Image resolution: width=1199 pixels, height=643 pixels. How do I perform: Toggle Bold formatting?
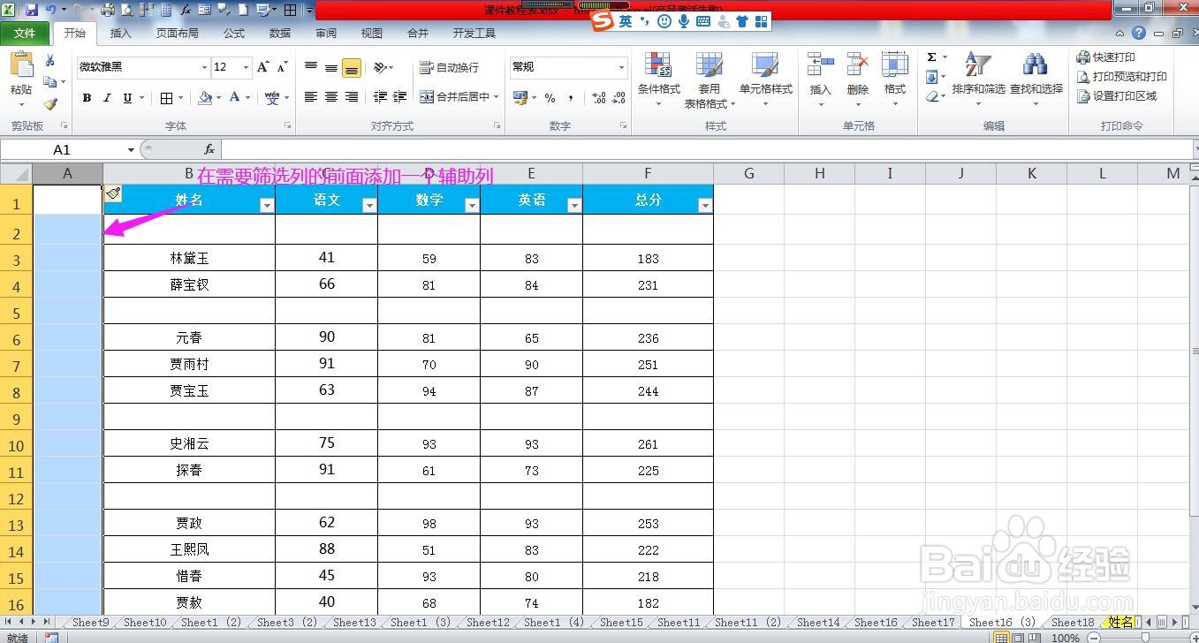[x=87, y=98]
